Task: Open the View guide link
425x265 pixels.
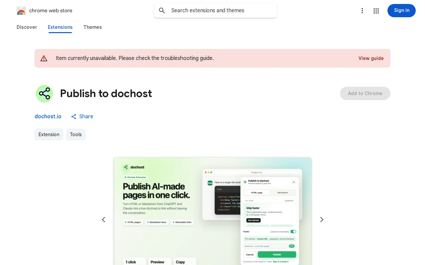Action: (371, 58)
